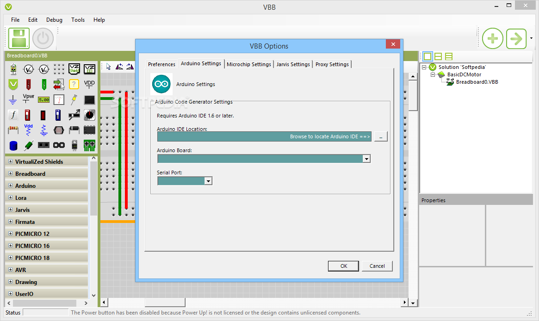Click the rotate right triangle tool

[x=130, y=66]
